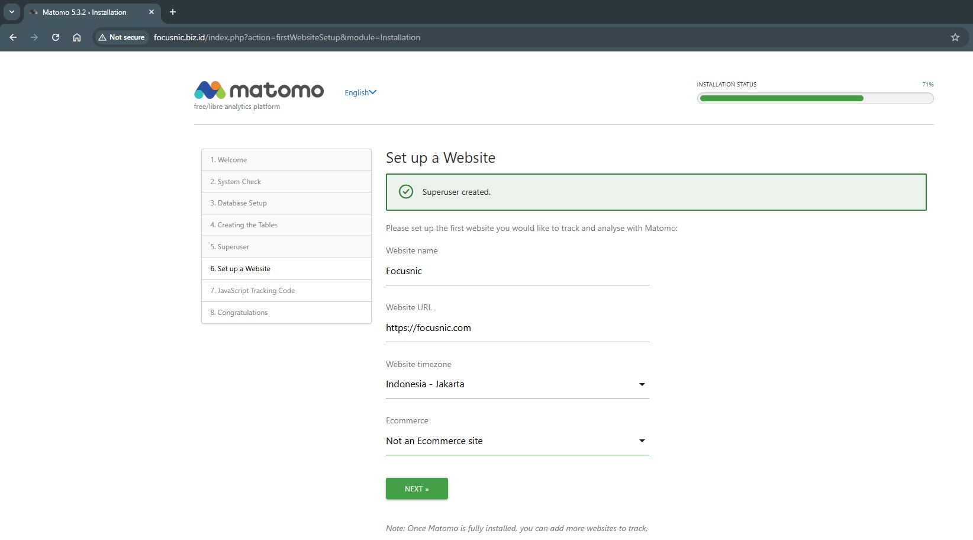The image size is (973, 540).
Task: Reload the page with the refresh icon
Action: 56,37
